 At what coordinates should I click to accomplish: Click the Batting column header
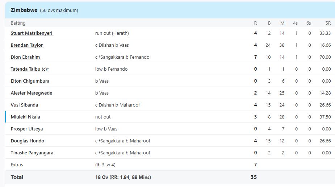18,23
